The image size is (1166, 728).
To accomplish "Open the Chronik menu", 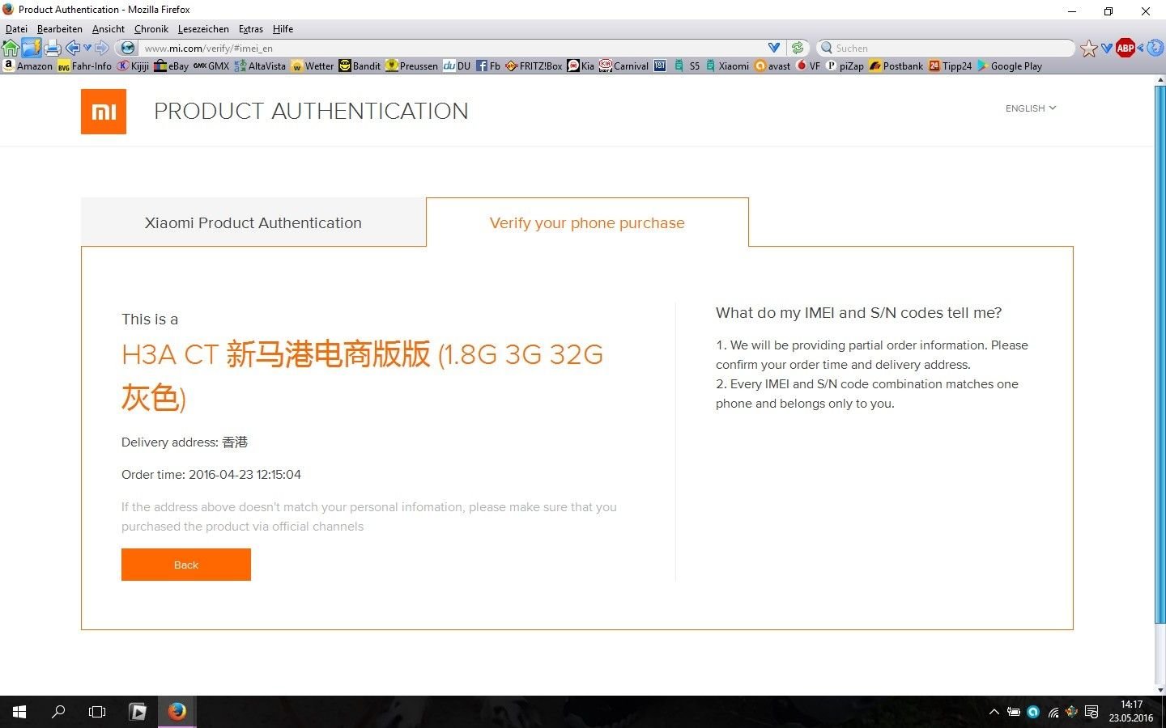I will point(151,28).
